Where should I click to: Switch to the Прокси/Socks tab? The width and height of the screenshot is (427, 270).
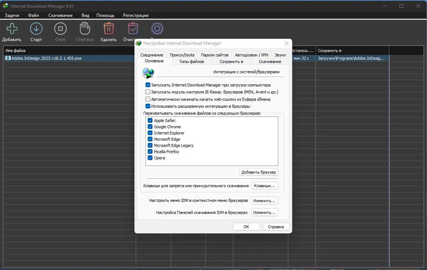182,55
